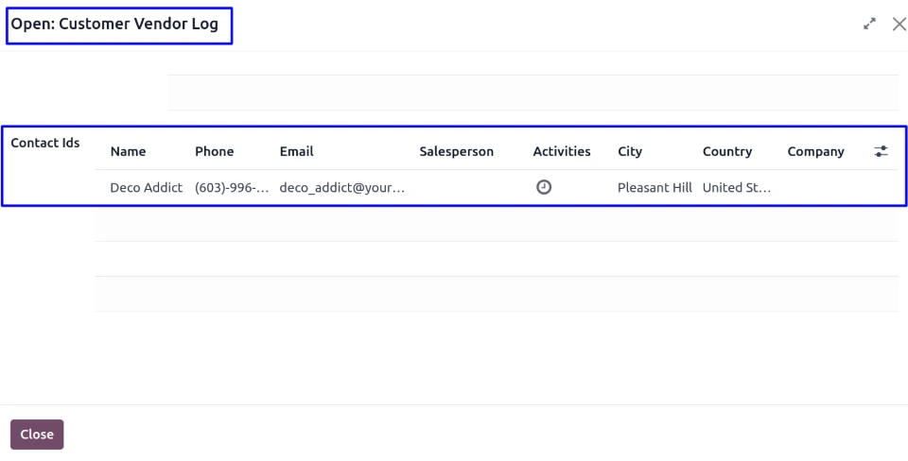Expand the dialog to full screen
The width and height of the screenshot is (908, 461).
point(870,25)
